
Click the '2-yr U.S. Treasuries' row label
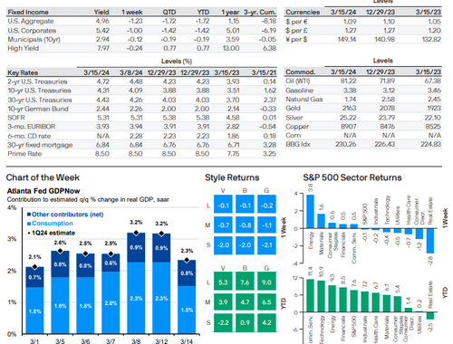tap(37, 81)
